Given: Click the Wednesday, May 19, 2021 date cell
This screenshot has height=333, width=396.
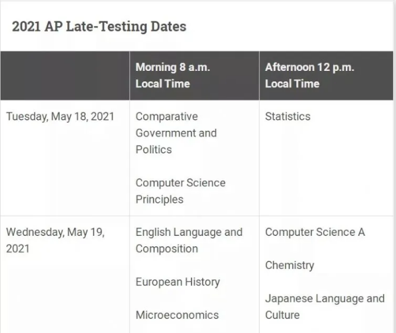Looking at the screenshot, I should pos(55,240).
